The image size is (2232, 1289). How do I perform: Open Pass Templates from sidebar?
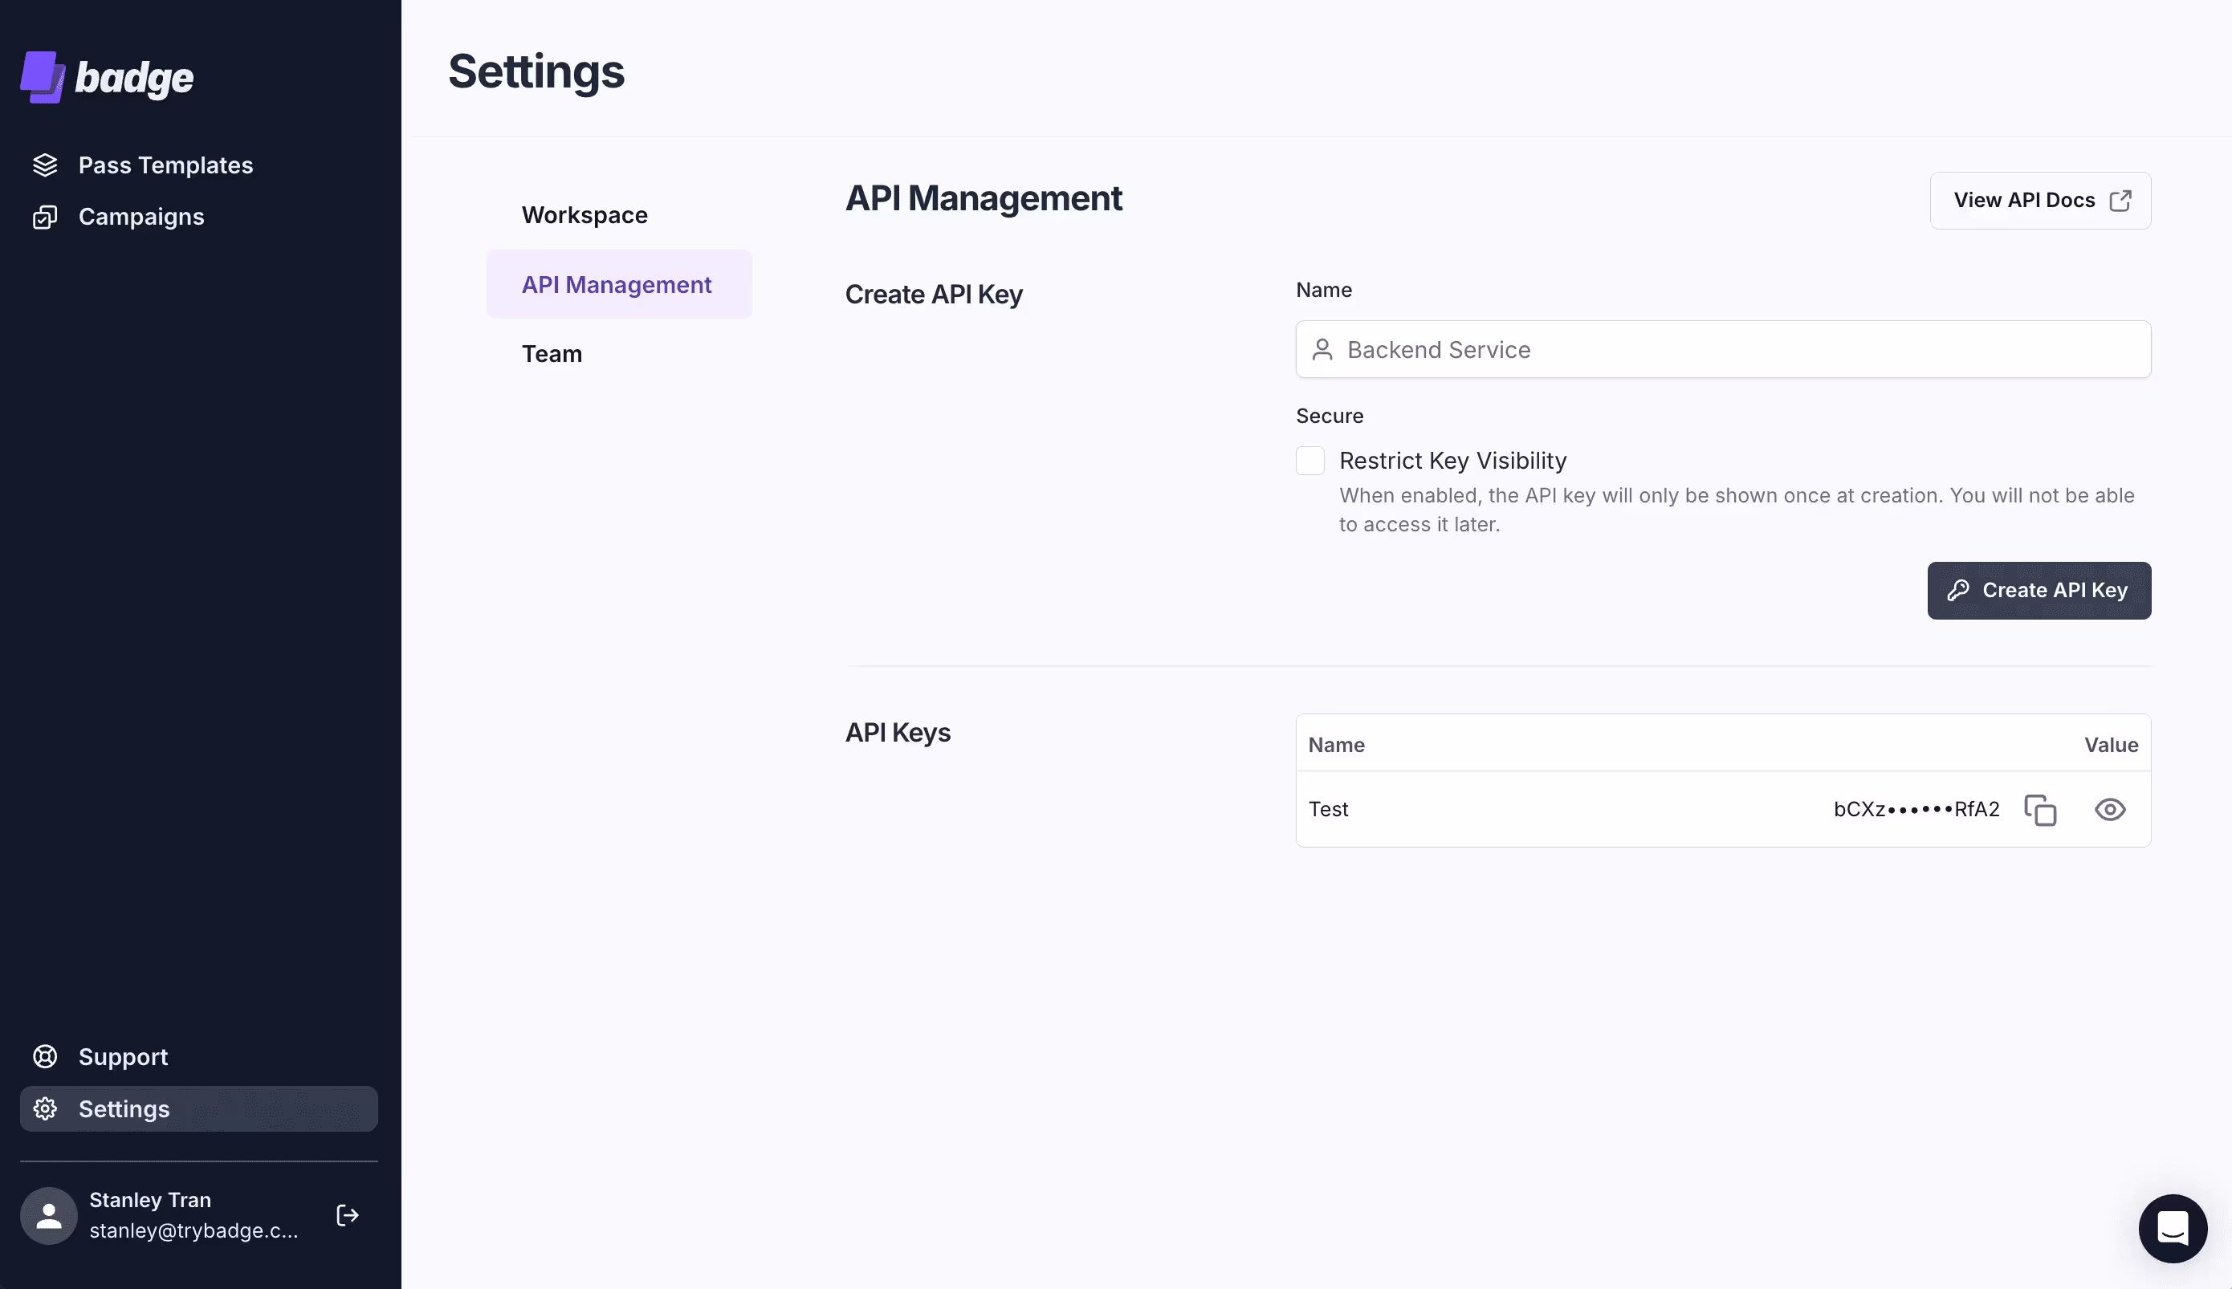[165, 165]
